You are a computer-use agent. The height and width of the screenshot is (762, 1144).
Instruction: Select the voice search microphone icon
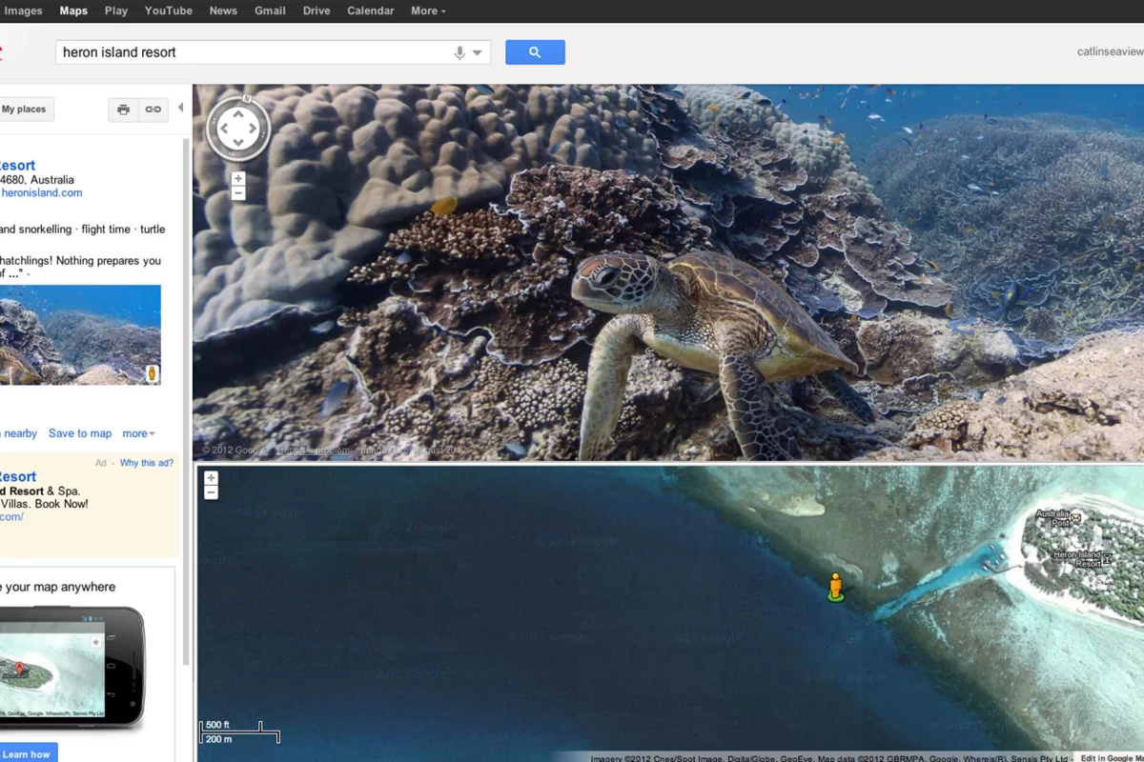coord(458,51)
